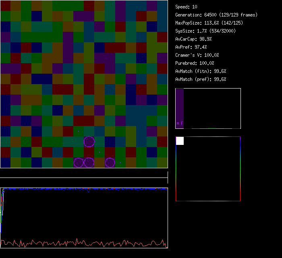Click the Cramer's V 100.0% line
Image resolution: width=282 pixels, height=258 pixels.
197,55
